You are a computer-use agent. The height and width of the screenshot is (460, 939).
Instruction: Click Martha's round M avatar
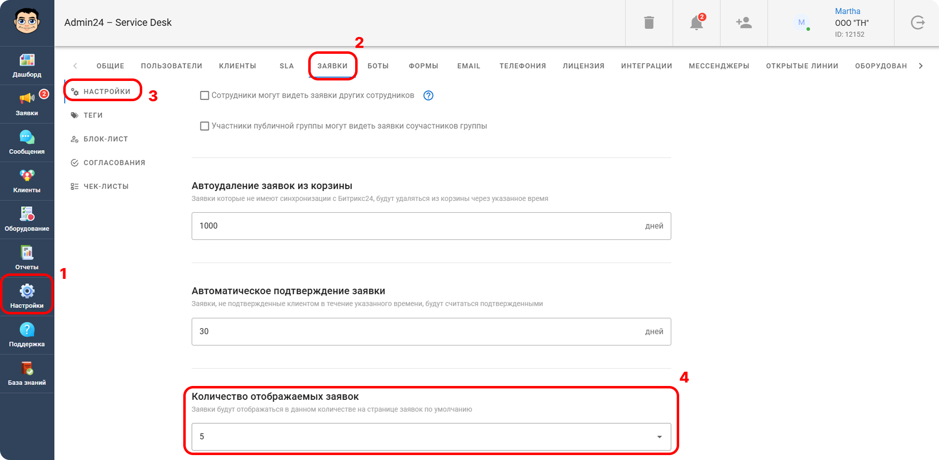[x=802, y=23]
